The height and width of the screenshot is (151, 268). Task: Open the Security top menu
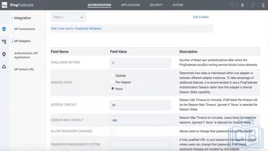tap(156, 5)
